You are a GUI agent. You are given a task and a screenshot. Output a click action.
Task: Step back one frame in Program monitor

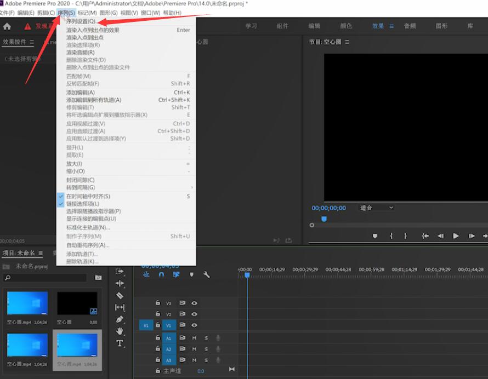[441, 236]
